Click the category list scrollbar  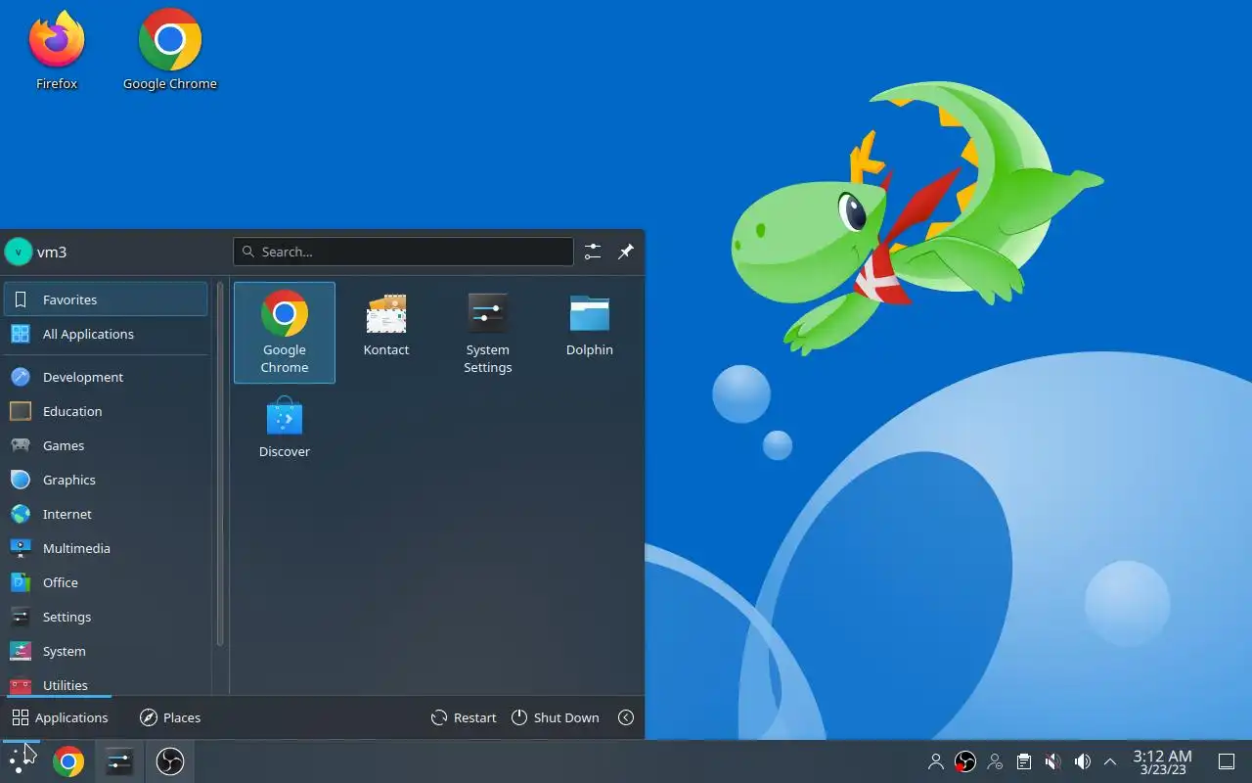pyautogui.click(x=220, y=465)
